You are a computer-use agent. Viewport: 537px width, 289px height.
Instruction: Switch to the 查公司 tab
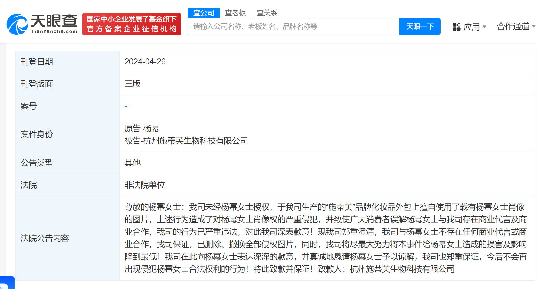pos(204,13)
